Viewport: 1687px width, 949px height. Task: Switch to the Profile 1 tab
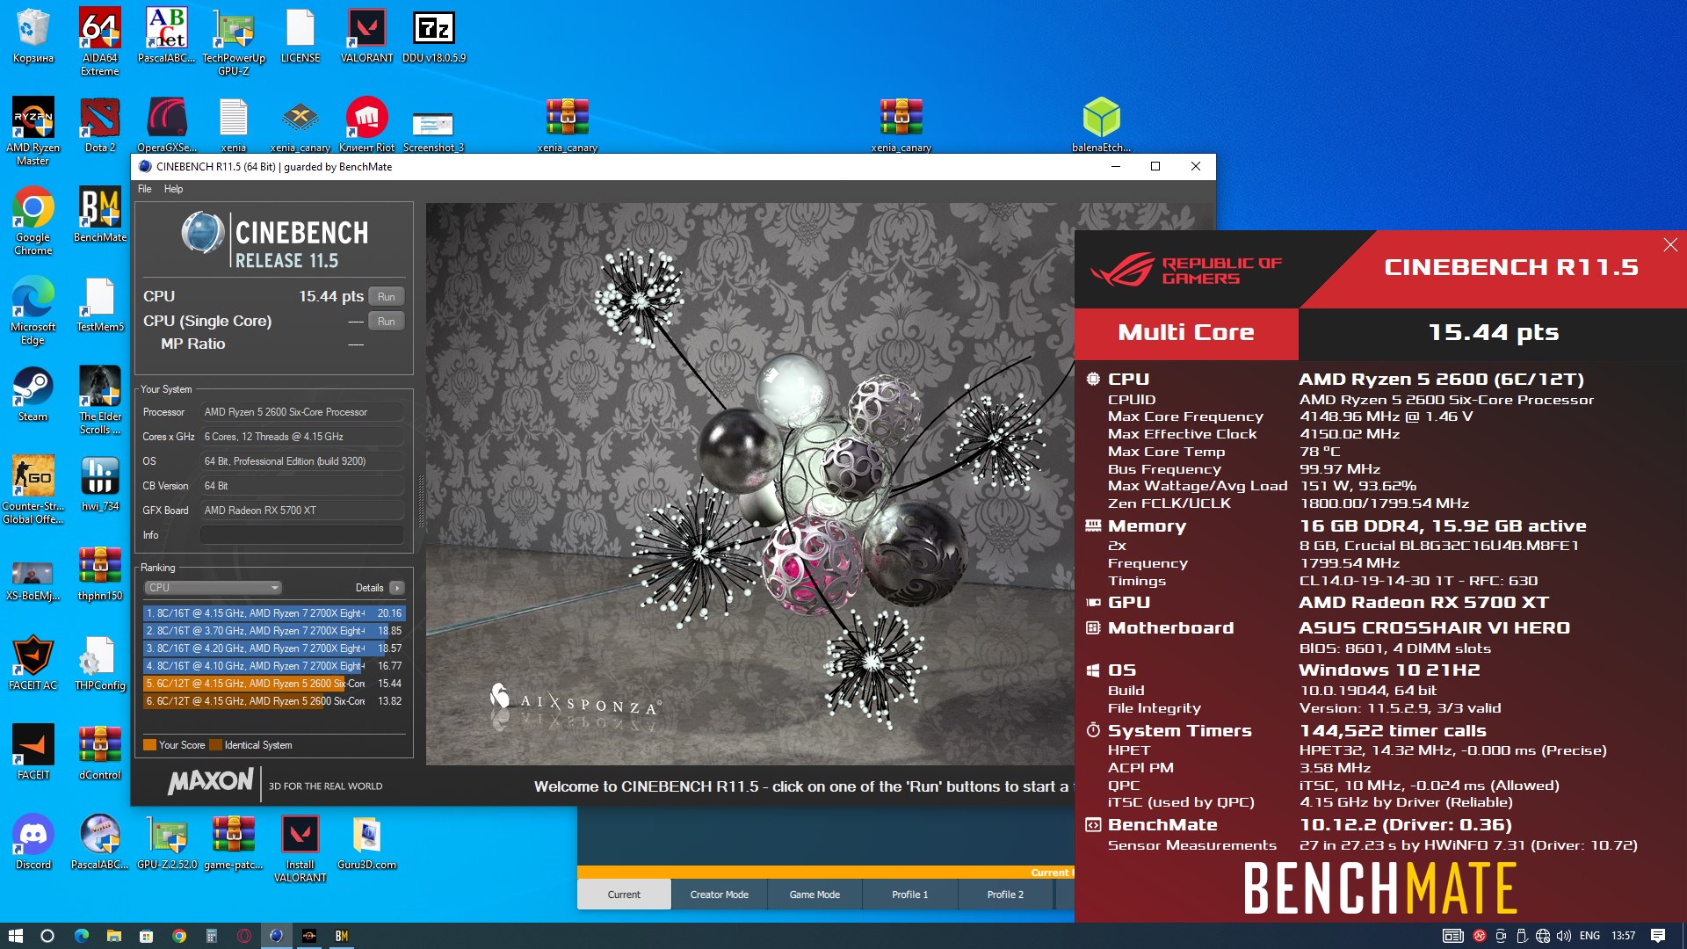pyautogui.click(x=909, y=895)
